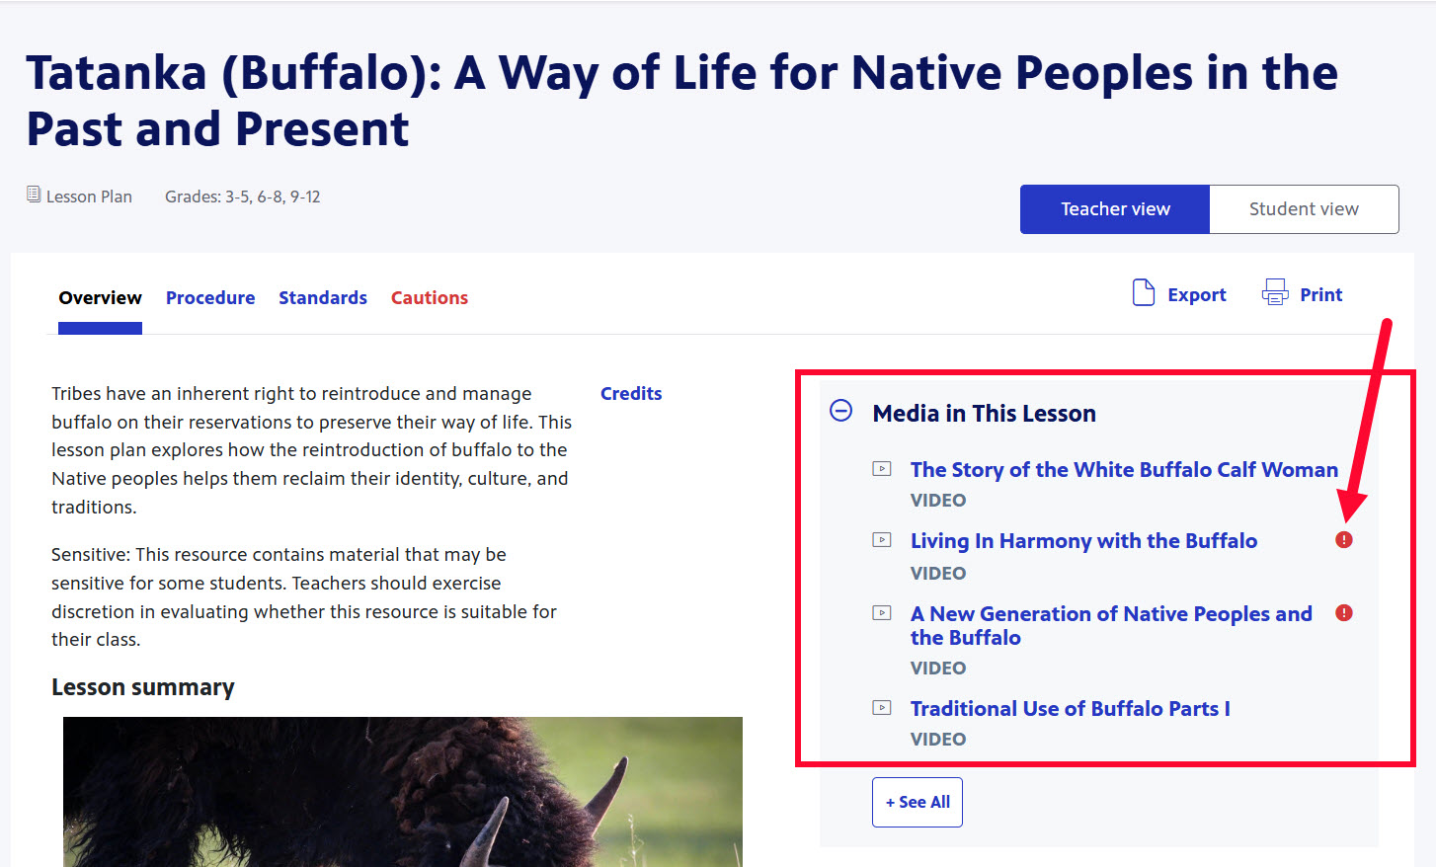Switch to Teacher view
The height and width of the screenshot is (867, 1436).
click(x=1114, y=209)
